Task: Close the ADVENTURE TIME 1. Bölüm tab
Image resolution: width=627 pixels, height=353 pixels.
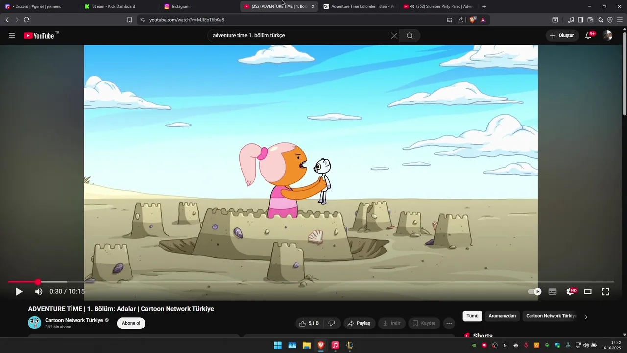Action: point(313,6)
